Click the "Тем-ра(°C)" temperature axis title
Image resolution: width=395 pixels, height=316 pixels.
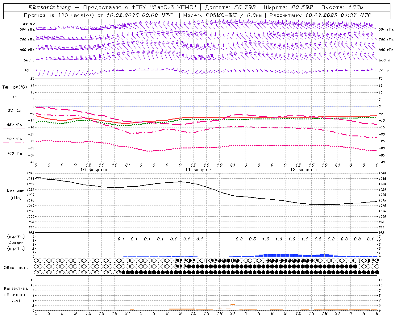[15, 87]
